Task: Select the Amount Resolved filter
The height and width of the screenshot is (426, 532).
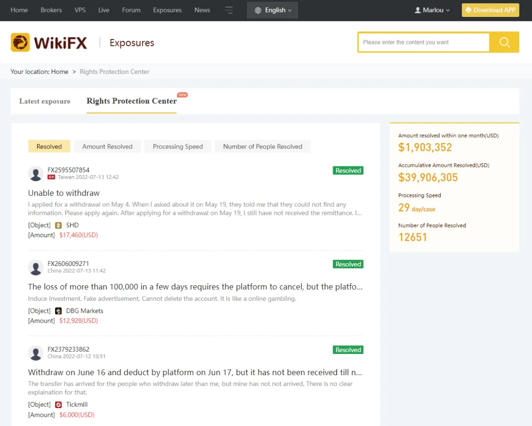Action: pyautogui.click(x=107, y=147)
